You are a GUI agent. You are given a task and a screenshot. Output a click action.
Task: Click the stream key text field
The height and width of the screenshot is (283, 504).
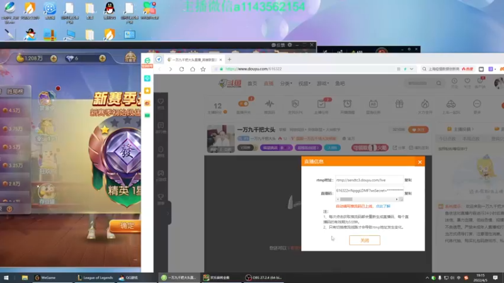click(x=369, y=191)
